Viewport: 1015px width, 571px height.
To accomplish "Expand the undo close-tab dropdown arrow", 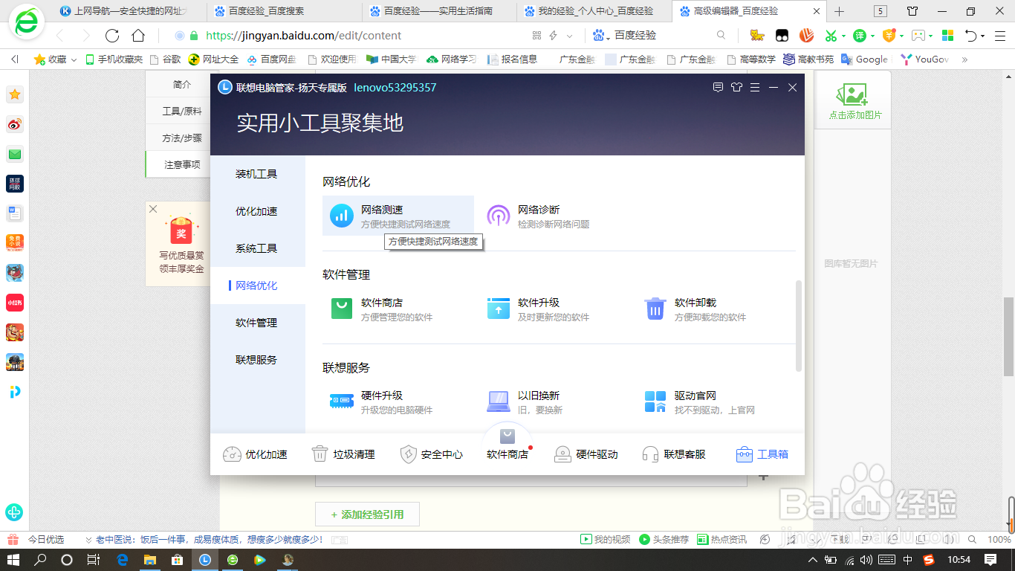I will (x=983, y=36).
